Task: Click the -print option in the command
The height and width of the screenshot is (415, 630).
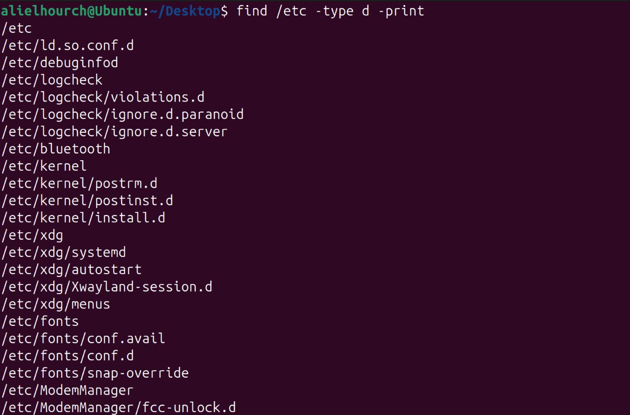Action: point(401,11)
